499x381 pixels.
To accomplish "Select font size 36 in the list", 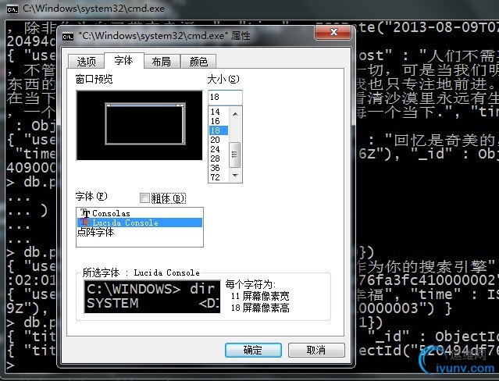I will (x=219, y=168).
